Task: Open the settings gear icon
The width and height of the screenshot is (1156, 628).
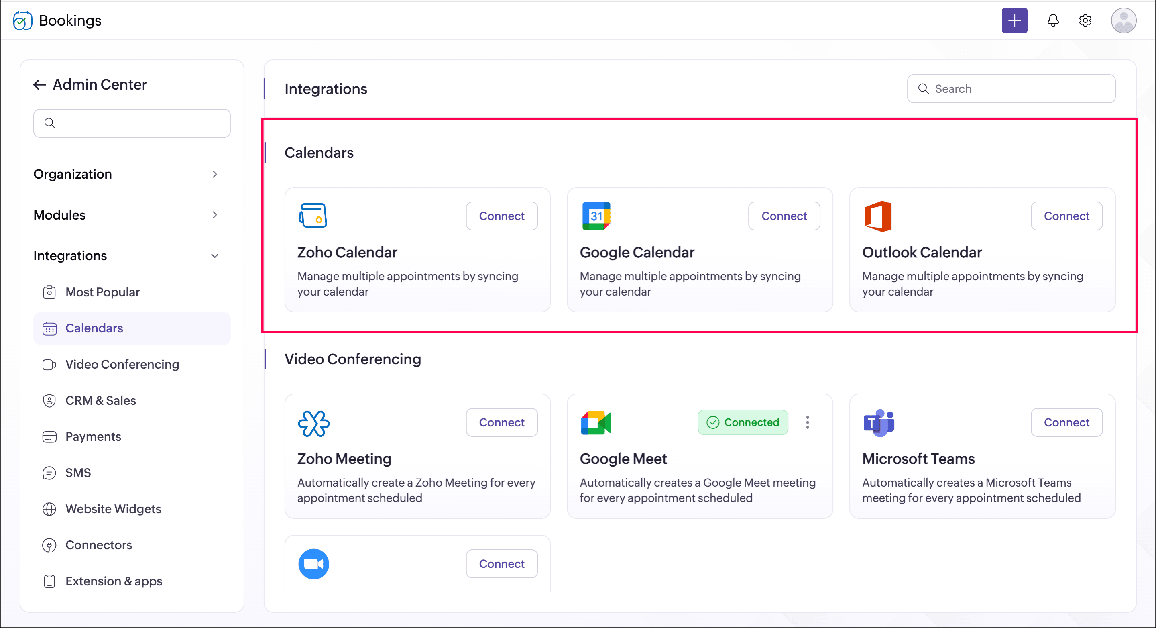Action: click(1085, 20)
